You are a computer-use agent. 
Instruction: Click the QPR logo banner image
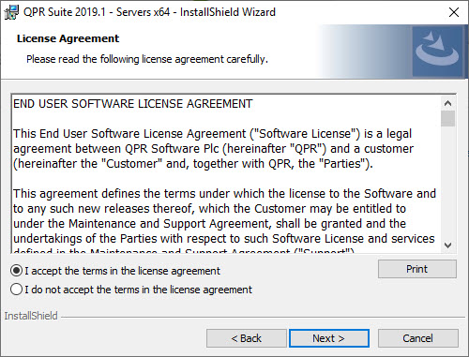click(x=437, y=52)
